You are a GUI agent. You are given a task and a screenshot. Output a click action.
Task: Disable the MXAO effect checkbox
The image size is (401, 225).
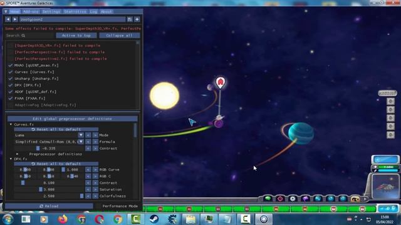pos(10,65)
